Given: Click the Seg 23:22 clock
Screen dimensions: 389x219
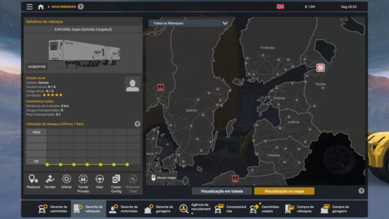Looking at the screenshot, I should 349,7.
